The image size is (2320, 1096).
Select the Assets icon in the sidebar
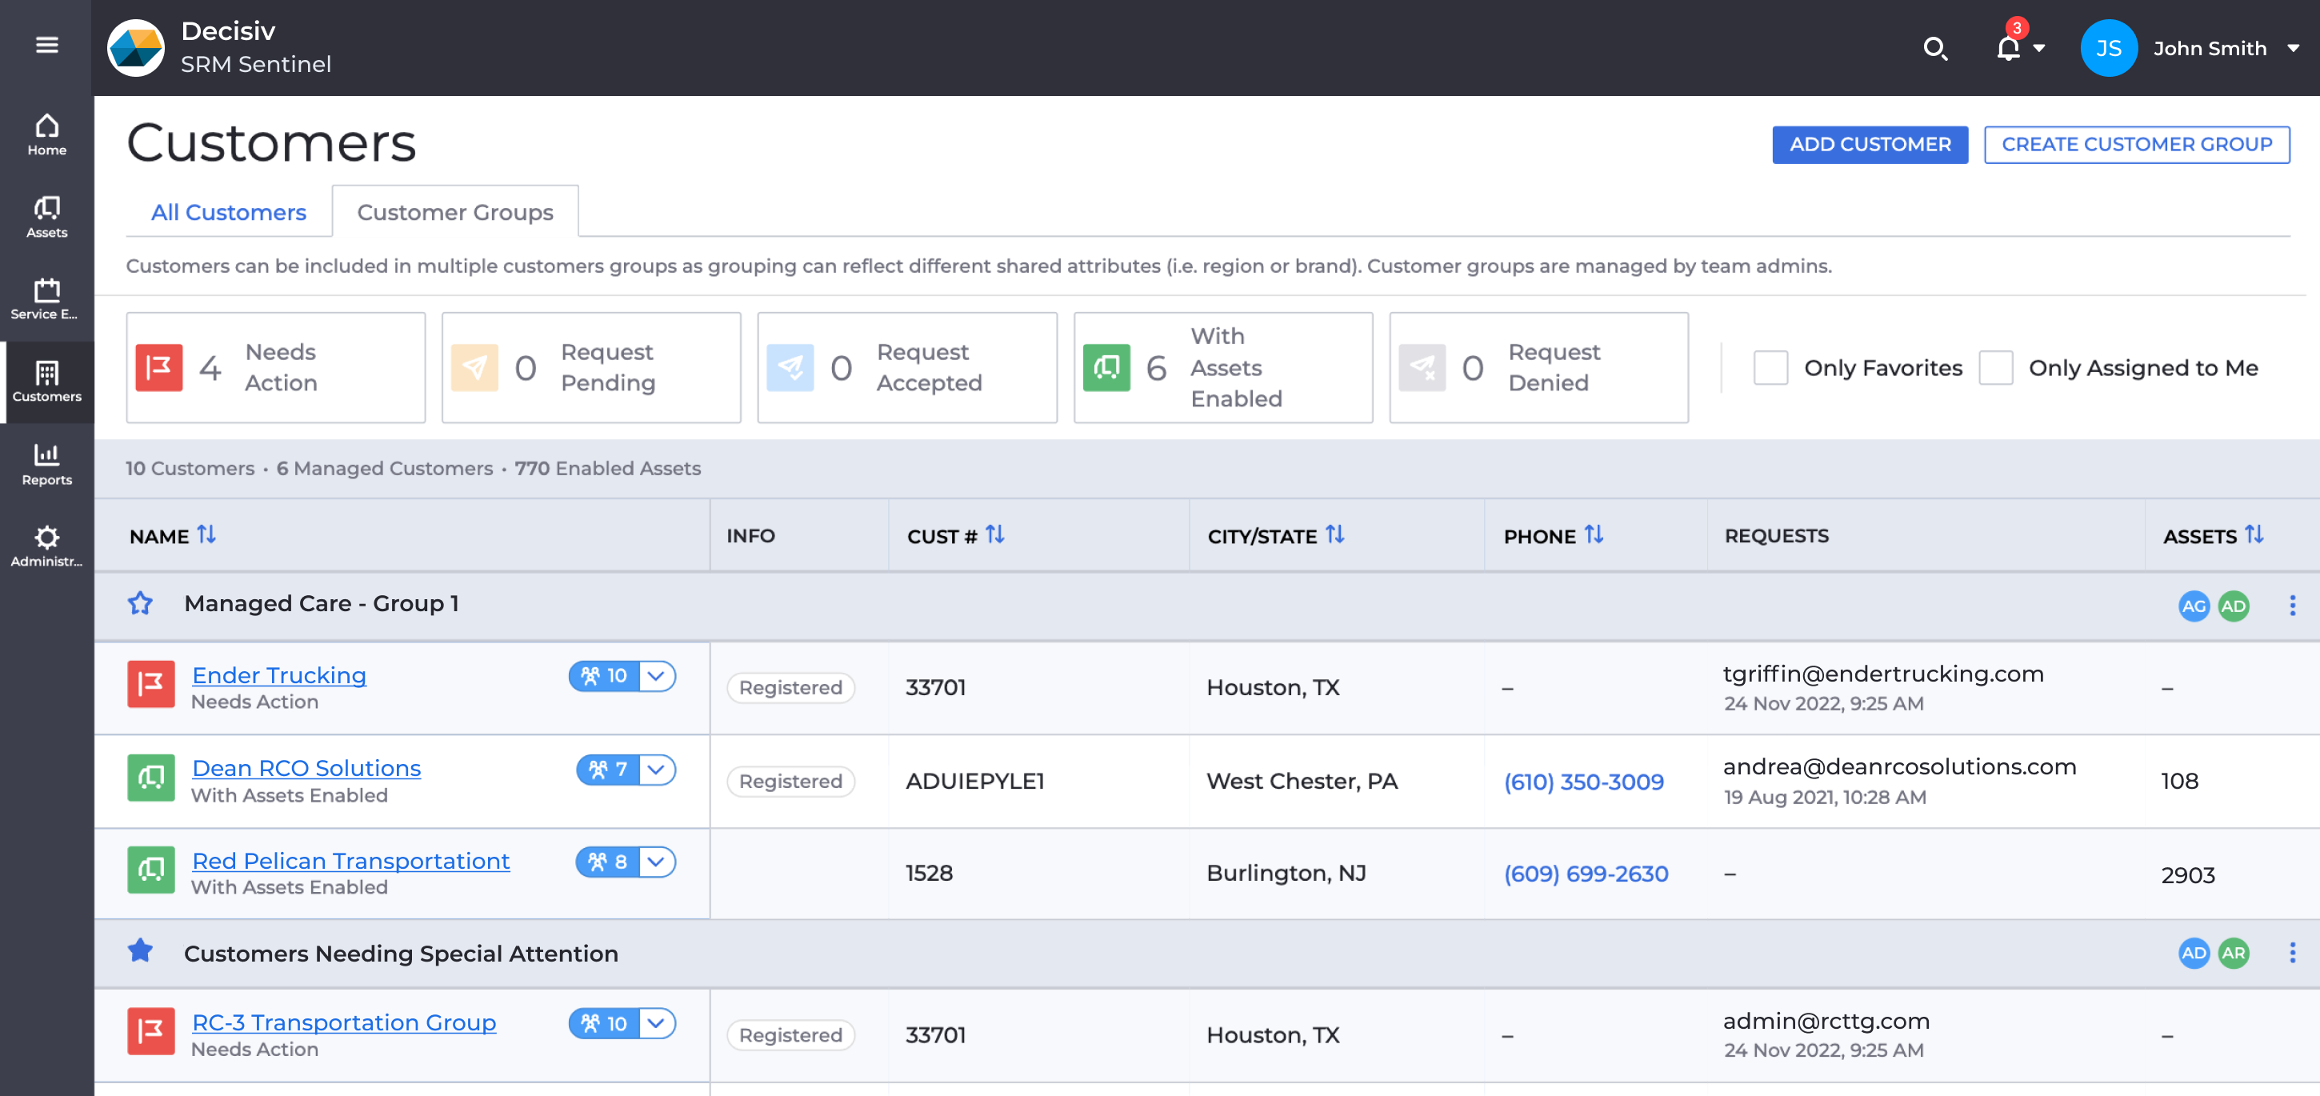coord(46,216)
